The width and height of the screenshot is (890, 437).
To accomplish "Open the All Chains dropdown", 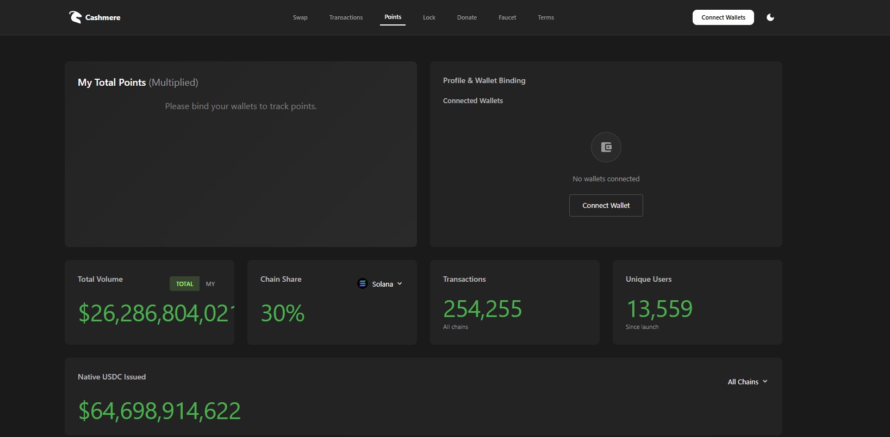I will [x=748, y=382].
